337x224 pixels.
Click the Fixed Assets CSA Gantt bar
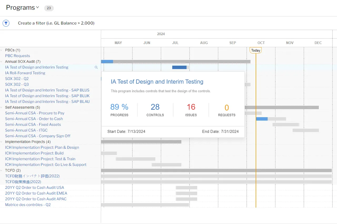click(286, 125)
